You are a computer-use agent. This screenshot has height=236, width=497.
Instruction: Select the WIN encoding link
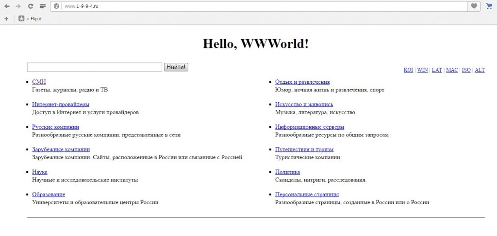tap(422, 70)
